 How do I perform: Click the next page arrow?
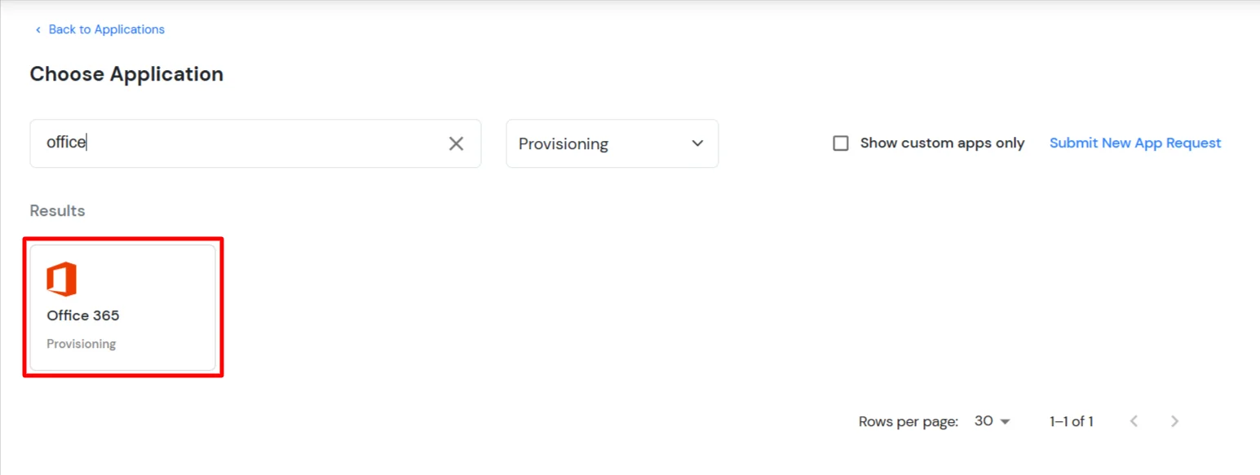1174,421
